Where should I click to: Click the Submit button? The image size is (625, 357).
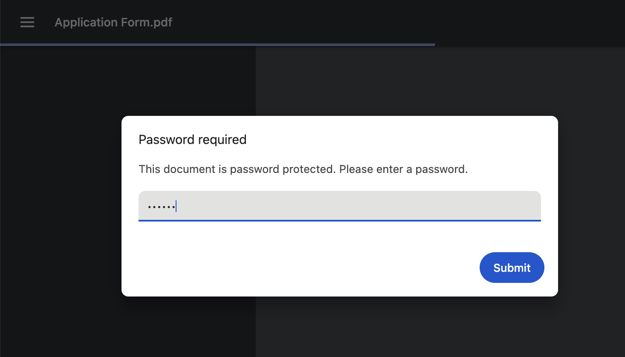512,268
